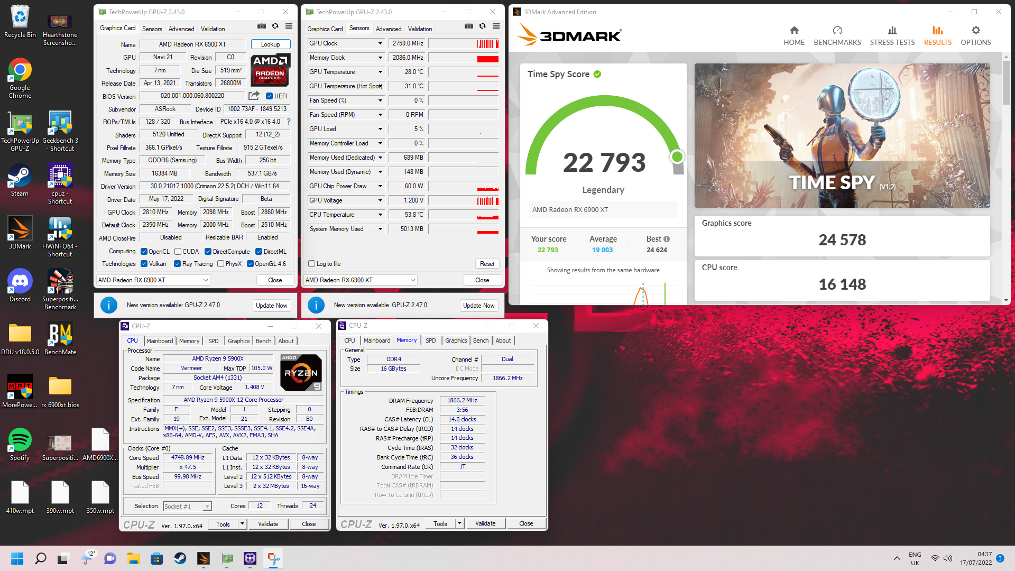Click Time Spy score gauge indicator
The image size is (1015, 571).
(x=677, y=157)
